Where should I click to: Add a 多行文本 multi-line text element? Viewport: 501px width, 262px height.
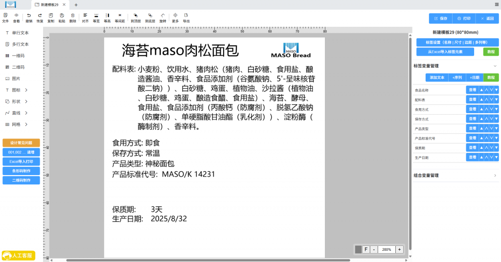pos(17,44)
